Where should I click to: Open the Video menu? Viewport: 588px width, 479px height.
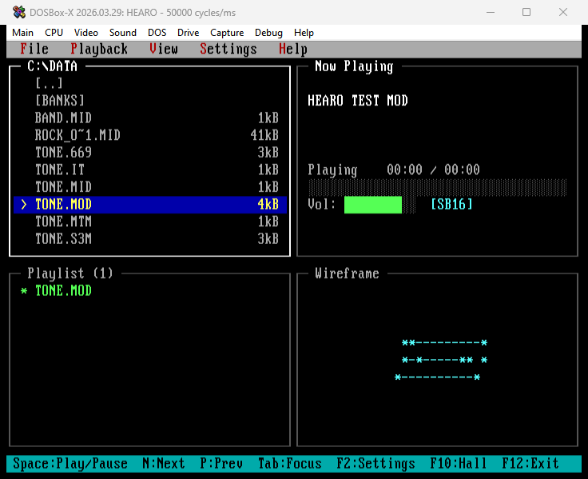[x=85, y=33]
